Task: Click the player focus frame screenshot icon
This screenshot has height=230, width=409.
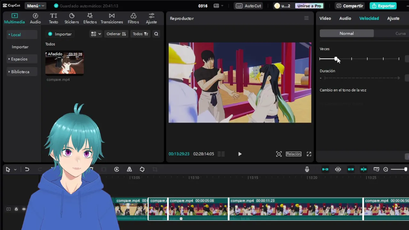Action: click(279, 154)
